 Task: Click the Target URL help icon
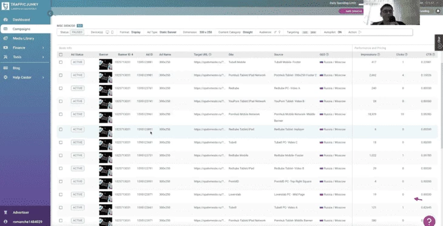click(210, 55)
